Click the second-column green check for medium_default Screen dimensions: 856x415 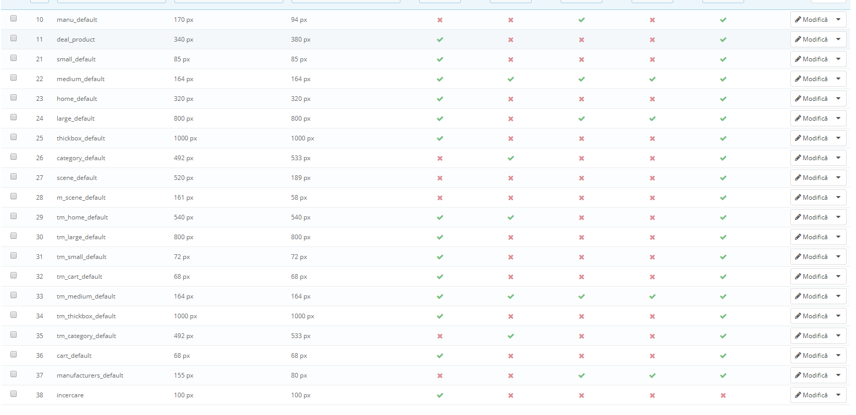point(511,79)
